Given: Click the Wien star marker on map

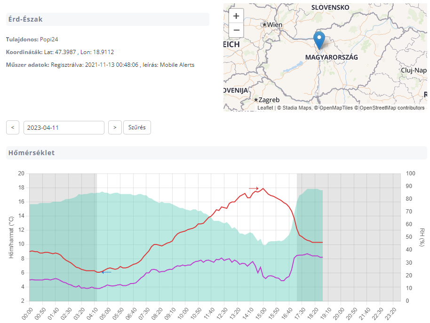Looking at the screenshot, I should [265, 24].
